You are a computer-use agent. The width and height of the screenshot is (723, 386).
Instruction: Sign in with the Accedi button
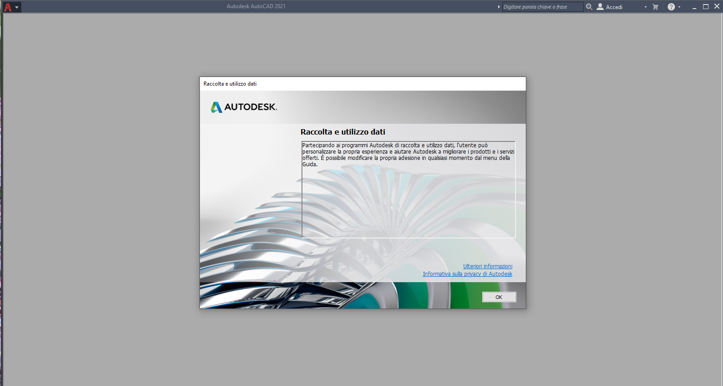pos(610,7)
